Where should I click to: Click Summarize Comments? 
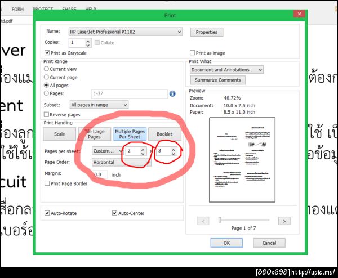(217, 80)
